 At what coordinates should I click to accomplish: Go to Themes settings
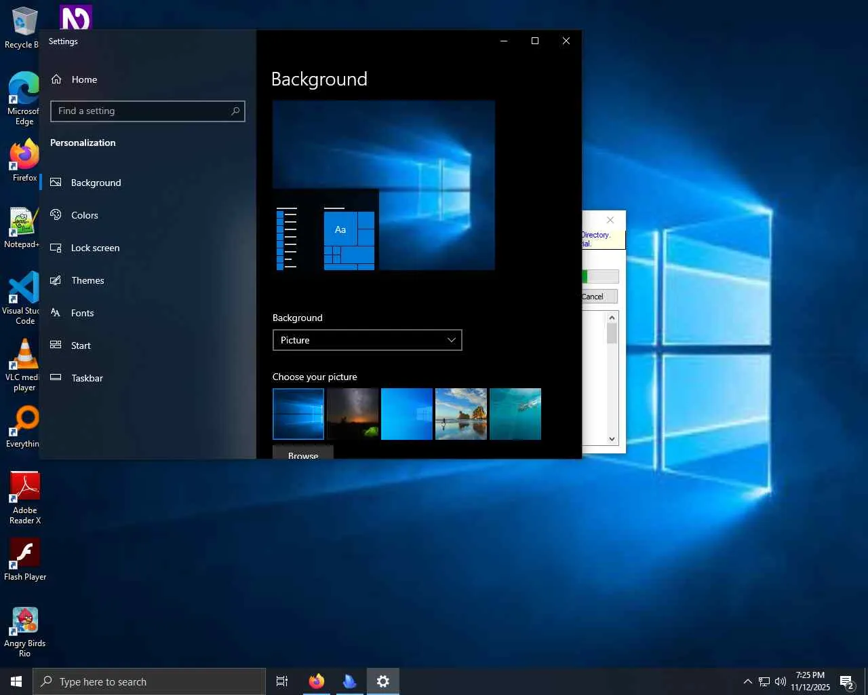coord(87,280)
